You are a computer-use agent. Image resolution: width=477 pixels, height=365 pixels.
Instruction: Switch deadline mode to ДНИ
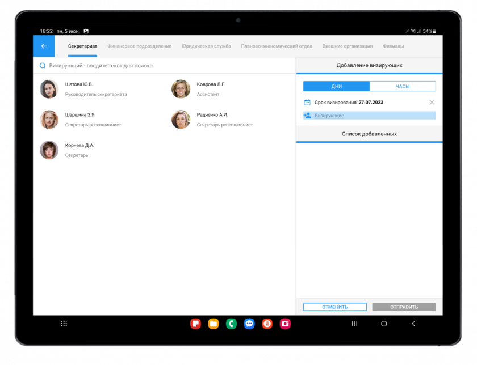[336, 87]
